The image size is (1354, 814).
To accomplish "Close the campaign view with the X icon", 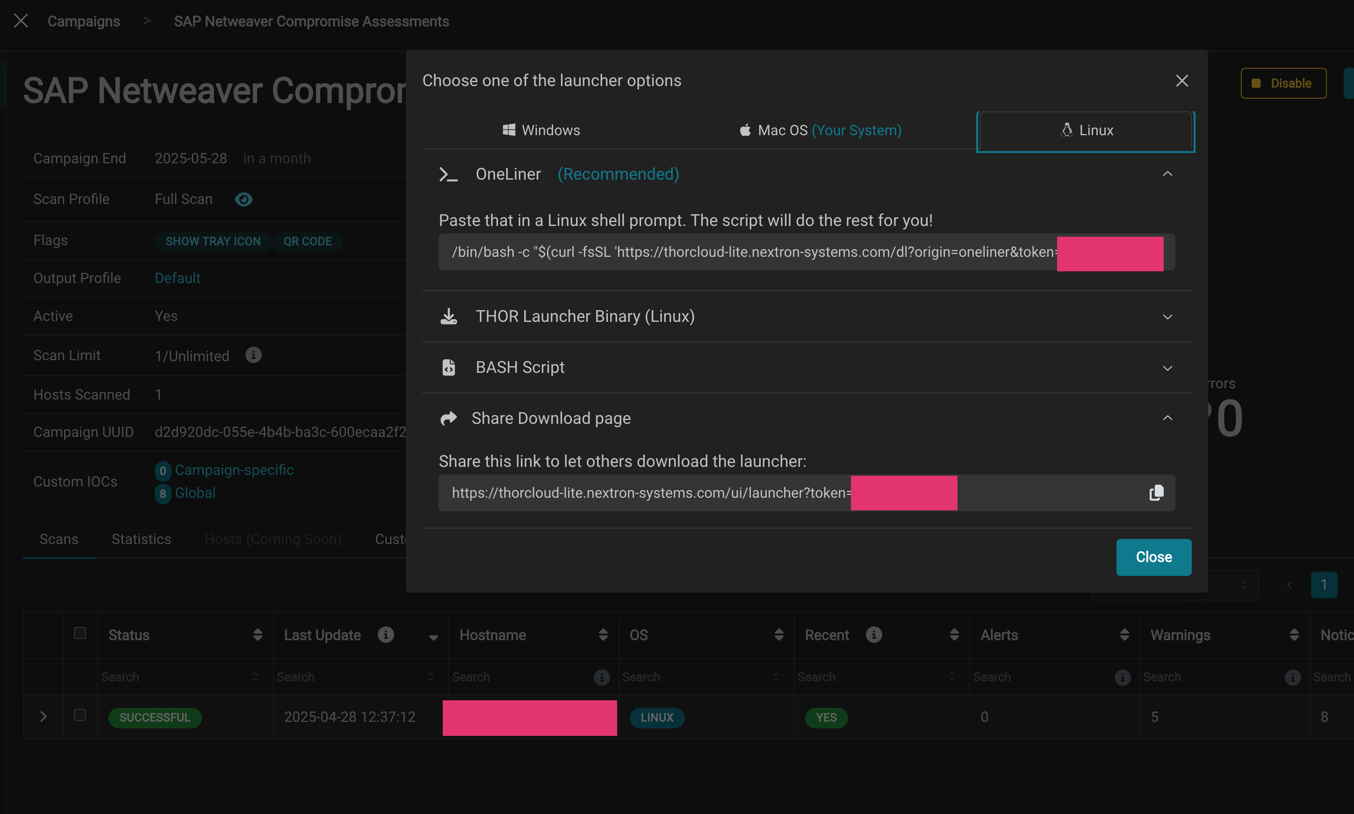I will pos(21,21).
